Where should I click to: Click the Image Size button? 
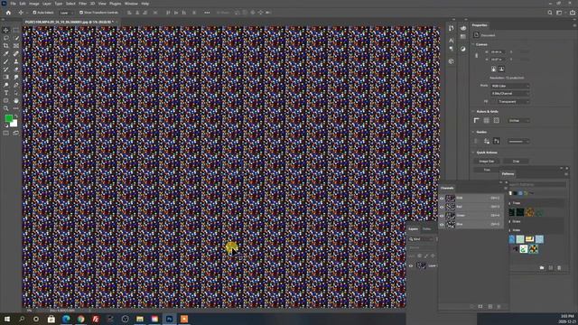pos(487,162)
